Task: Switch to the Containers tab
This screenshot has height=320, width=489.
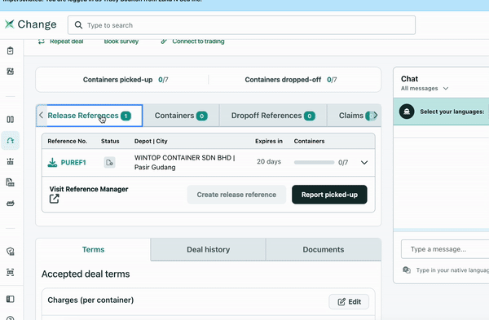Action: 181,116
